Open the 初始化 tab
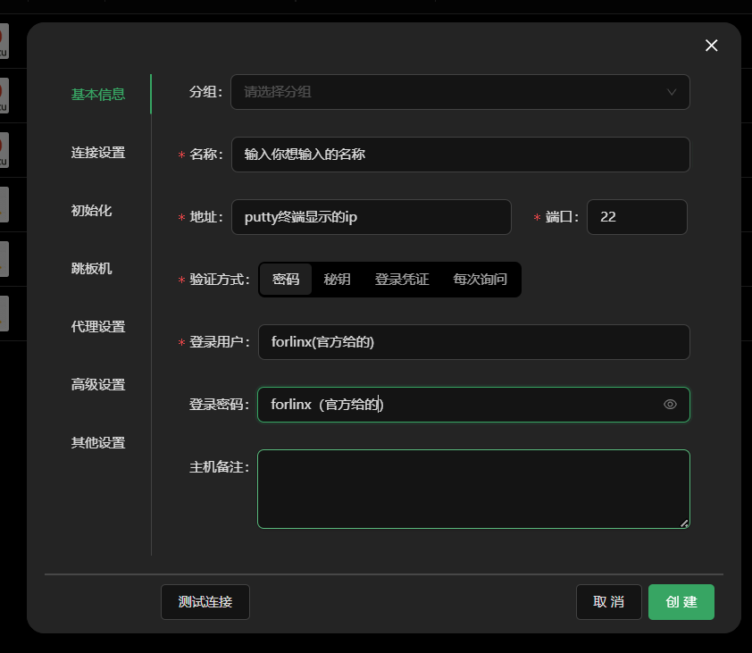 (91, 211)
